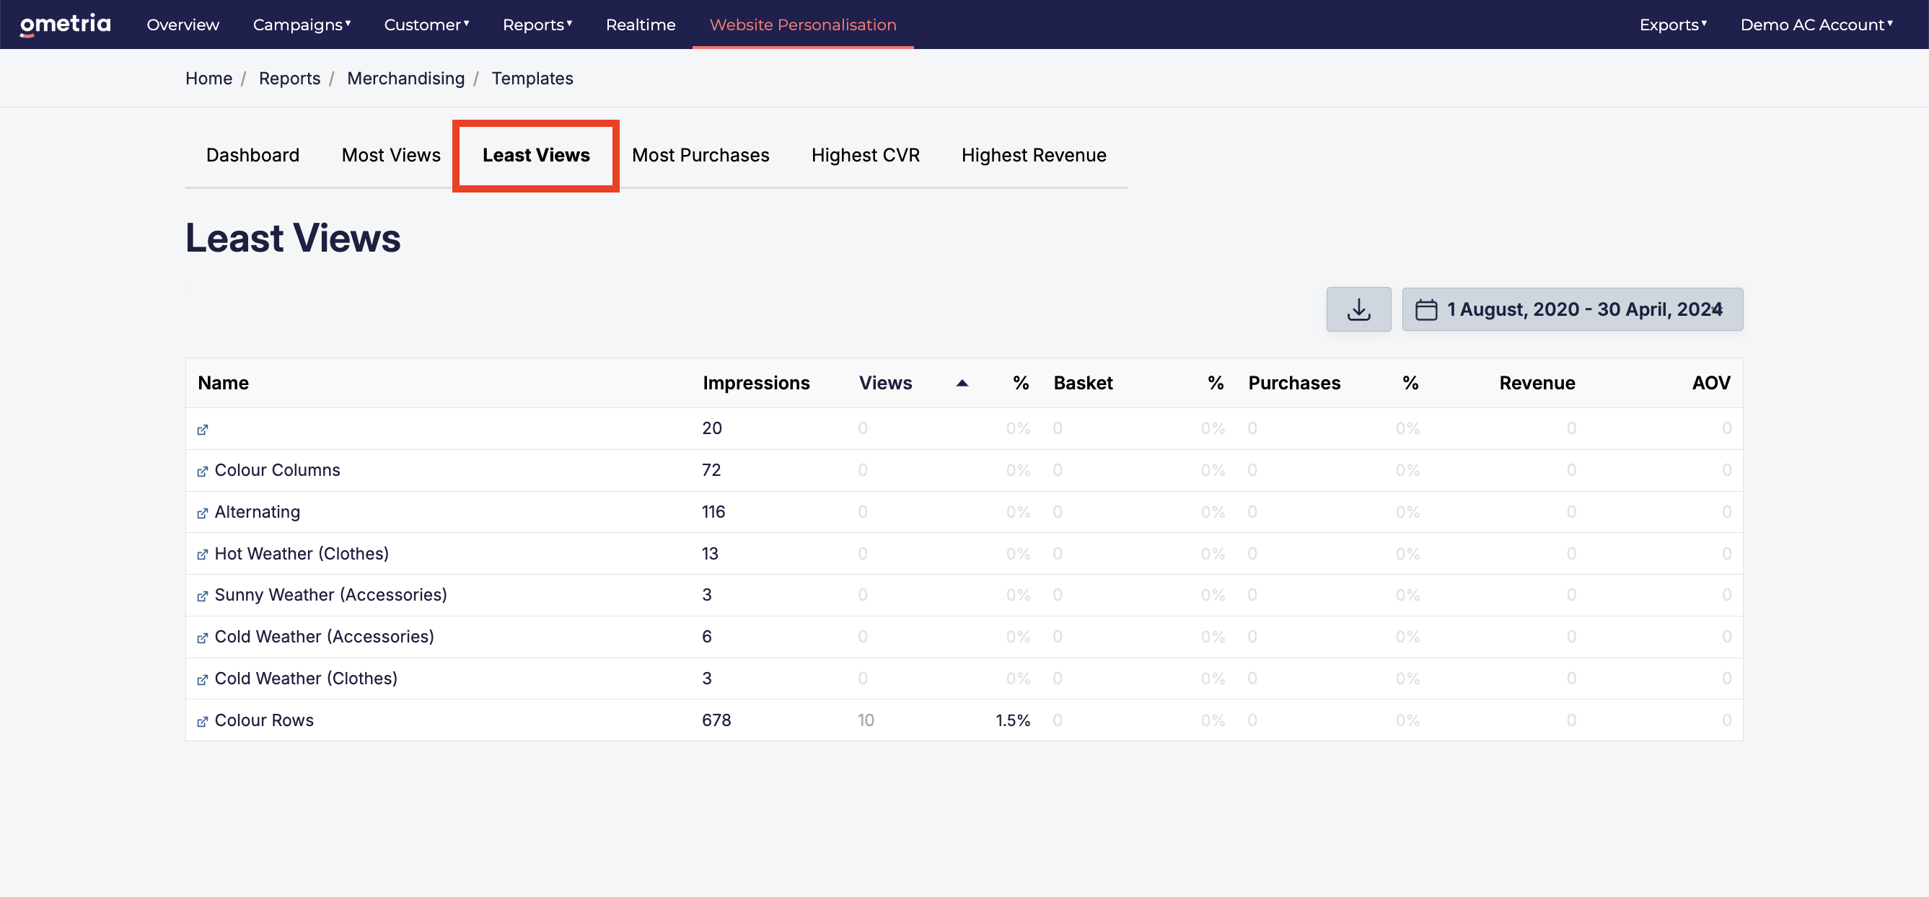Open external link icon beside Alternating
1929x897 pixels.
(202, 513)
